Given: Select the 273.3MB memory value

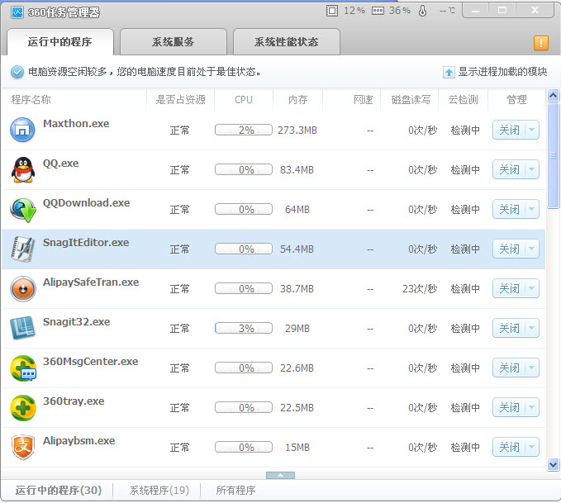Looking at the screenshot, I should click(x=297, y=130).
